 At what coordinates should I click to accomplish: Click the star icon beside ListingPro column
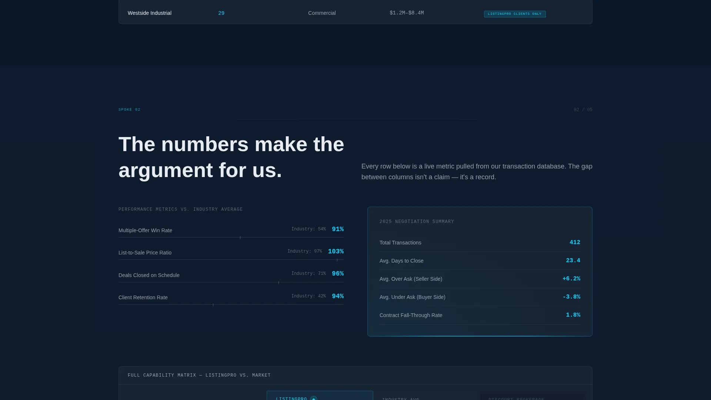(314, 398)
